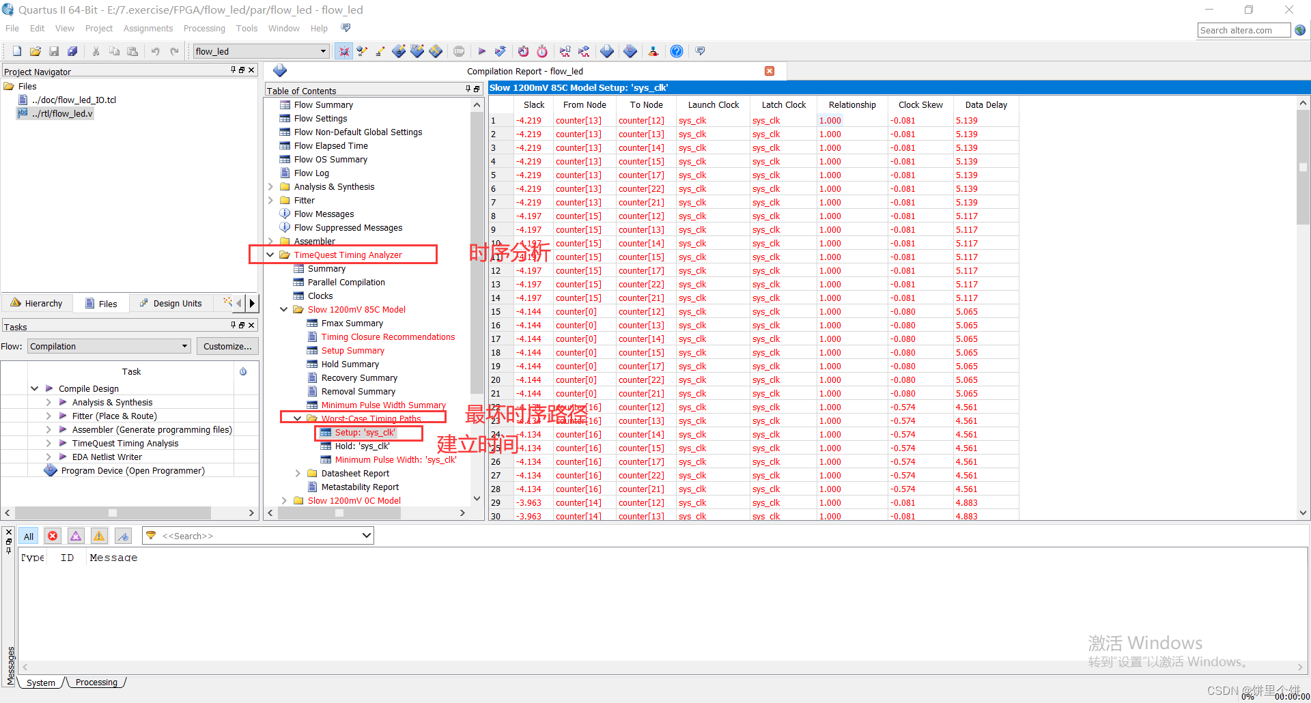Close the Compilation Report tab
The width and height of the screenshot is (1311, 703).
pyautogui.click(x=770, y=71)
